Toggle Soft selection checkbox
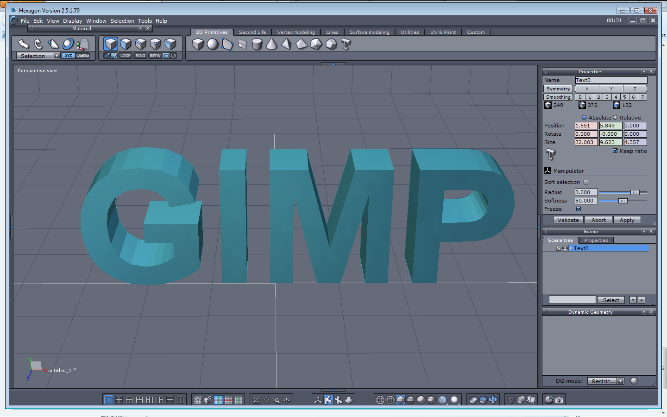The width and height of the screenshot is (667, 417). pyautogui.click(x=586, y=182)
